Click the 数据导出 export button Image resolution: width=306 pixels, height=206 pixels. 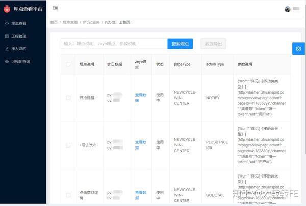pos(214,44)
